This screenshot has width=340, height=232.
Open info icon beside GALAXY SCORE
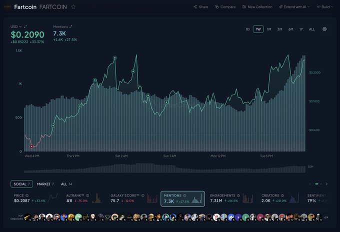pos(143,195)
